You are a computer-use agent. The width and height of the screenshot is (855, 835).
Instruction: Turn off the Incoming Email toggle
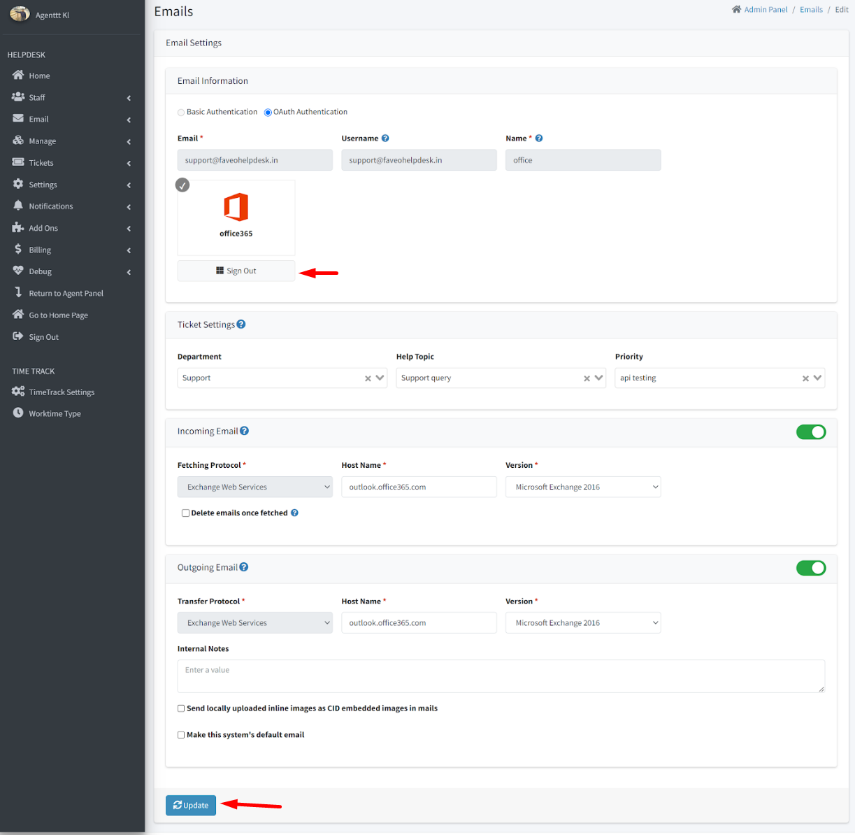pyautogui.click(x=810, y=432)
